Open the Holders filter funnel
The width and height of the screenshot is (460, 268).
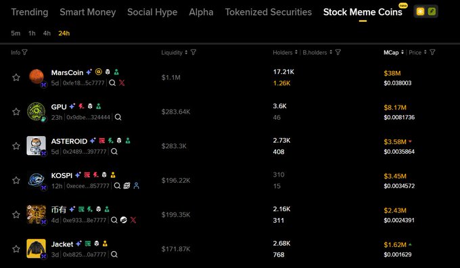[338, 52]
